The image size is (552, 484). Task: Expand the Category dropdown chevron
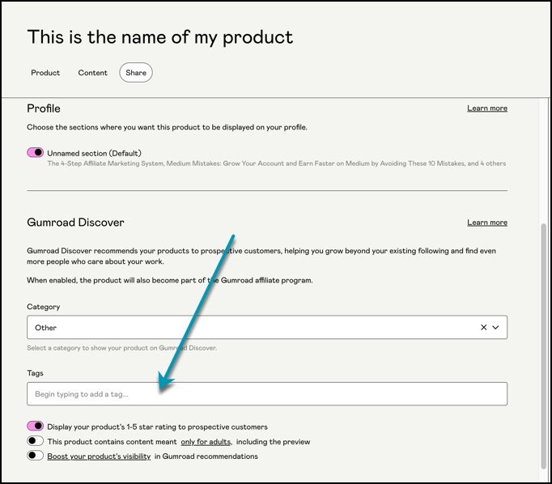495,327
